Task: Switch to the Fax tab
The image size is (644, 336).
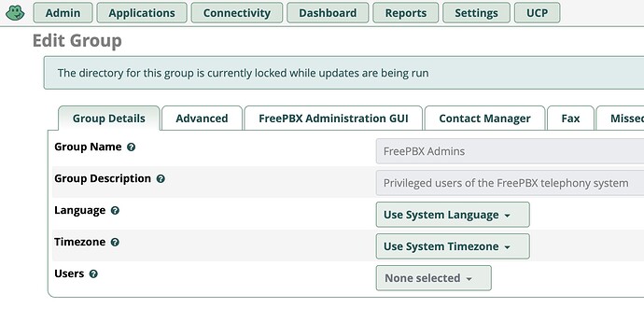Action: [x=570, y=119]
